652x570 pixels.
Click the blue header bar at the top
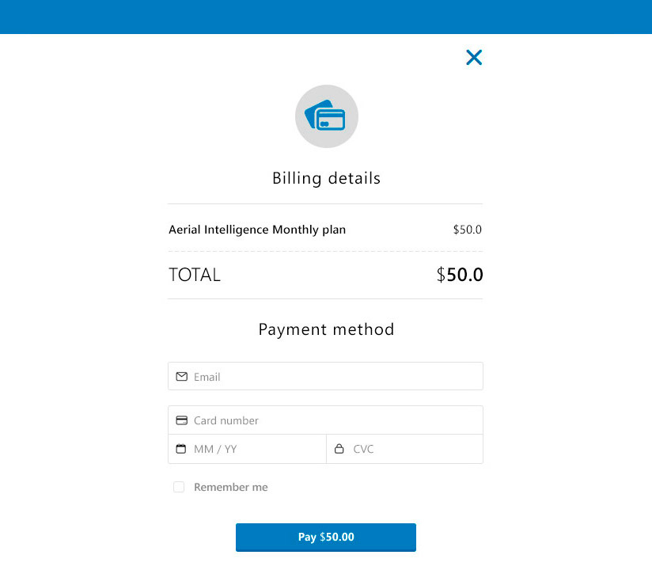pos(326,17)
